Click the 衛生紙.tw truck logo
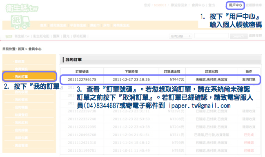The height and width of the screenshot is (157, 265). pos(22,16)
